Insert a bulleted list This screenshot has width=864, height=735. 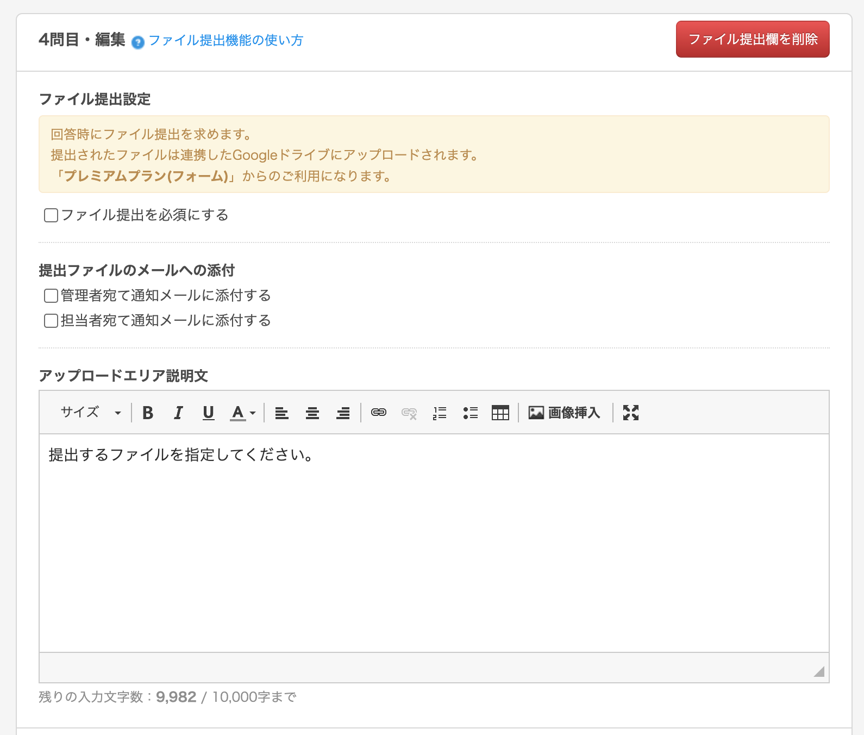(x=470, y=413)
